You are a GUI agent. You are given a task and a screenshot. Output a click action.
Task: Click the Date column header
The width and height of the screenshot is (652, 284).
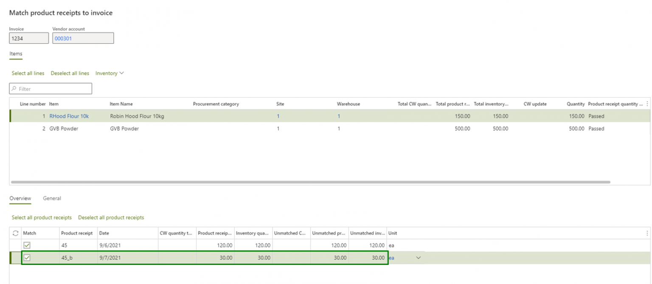tap(104, 233)
